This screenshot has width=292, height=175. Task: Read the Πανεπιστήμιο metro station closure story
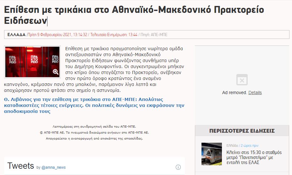(254, 157)
